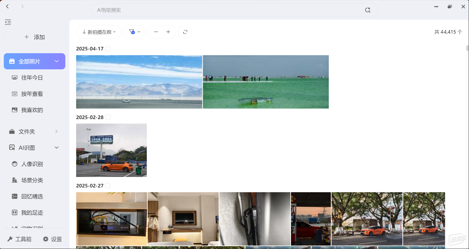Collapse the sidebar with the menu icon
The image size is (469, 249).
[x=8, y=22]
